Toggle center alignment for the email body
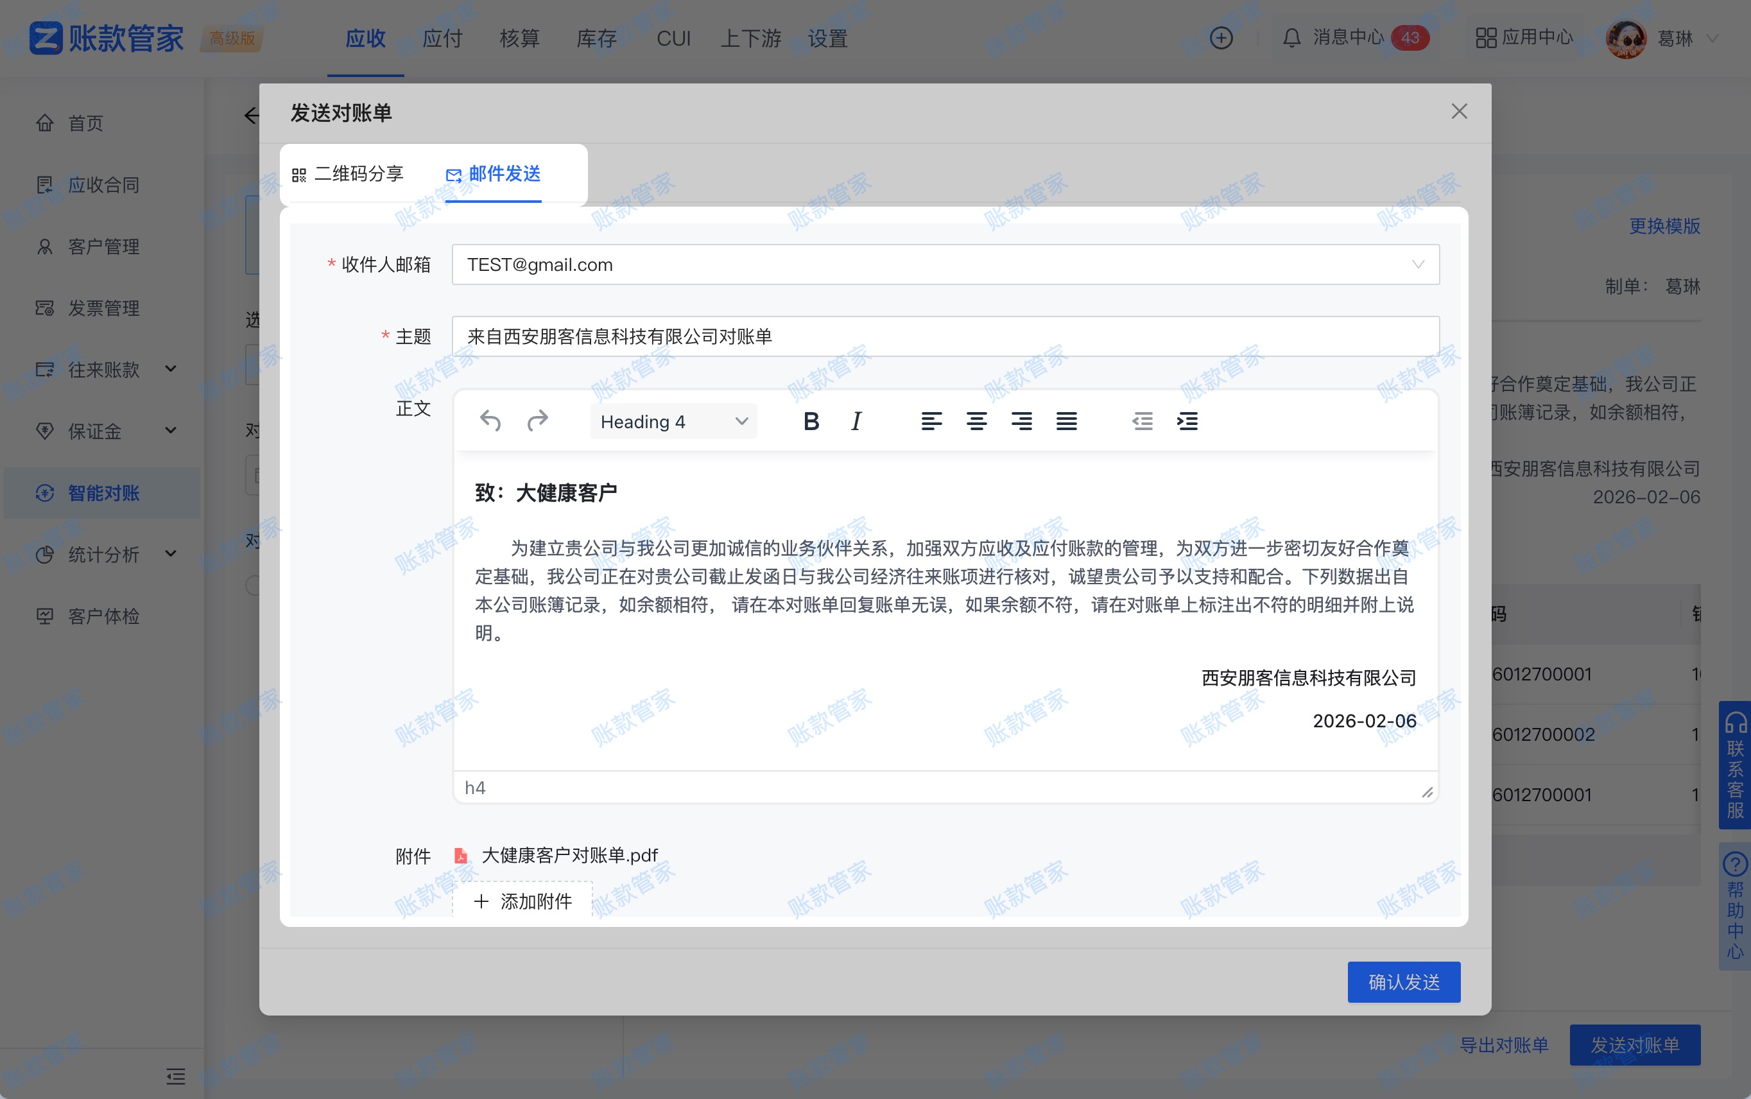The width and height of the screenshot is (1751, 1099). click(976, 421)
